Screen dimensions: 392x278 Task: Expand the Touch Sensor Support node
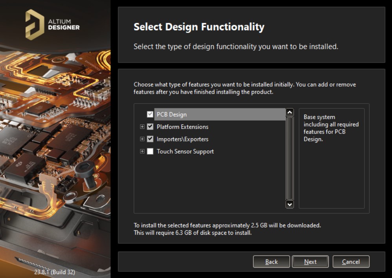(x=142, y=151)
